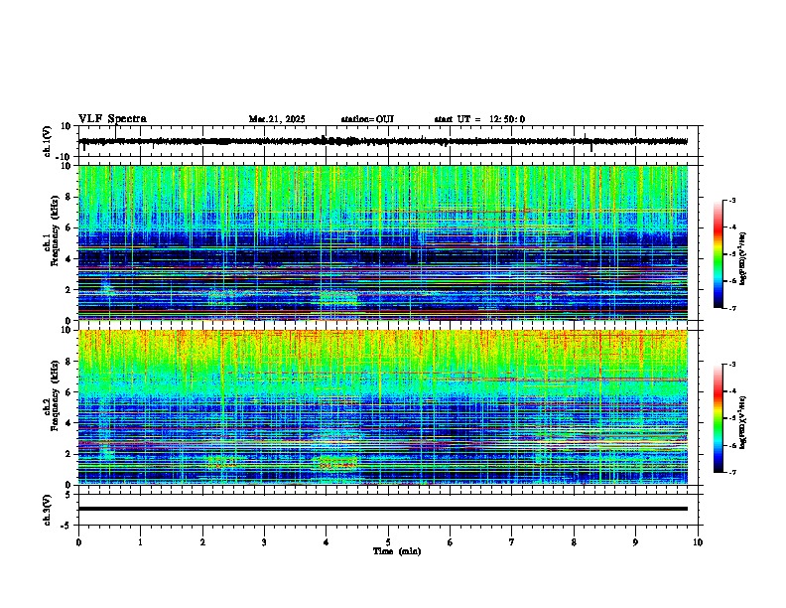Click the '4' tick on the Time axis

pos(327,542)
